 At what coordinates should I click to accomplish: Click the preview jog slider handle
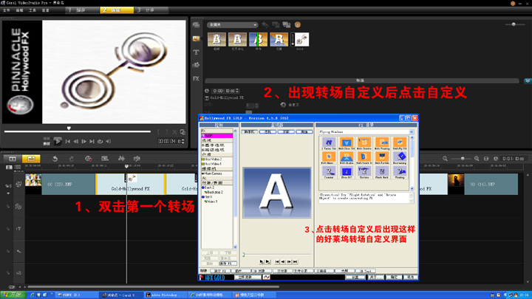69,128
